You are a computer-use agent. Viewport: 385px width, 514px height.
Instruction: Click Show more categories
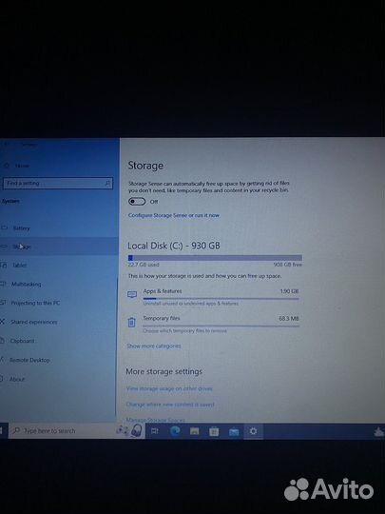coord(154,346)
